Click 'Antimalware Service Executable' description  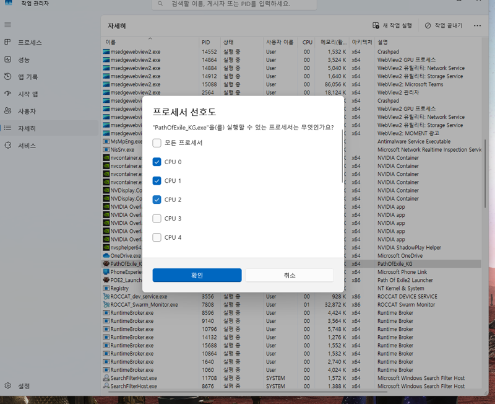414,141
